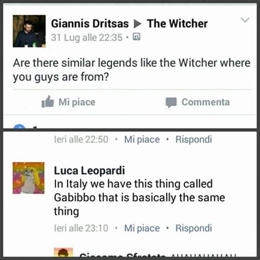
Task: Open Luca Leopardi's profile name
Action: pyautogui.click(x=89, y=170)
